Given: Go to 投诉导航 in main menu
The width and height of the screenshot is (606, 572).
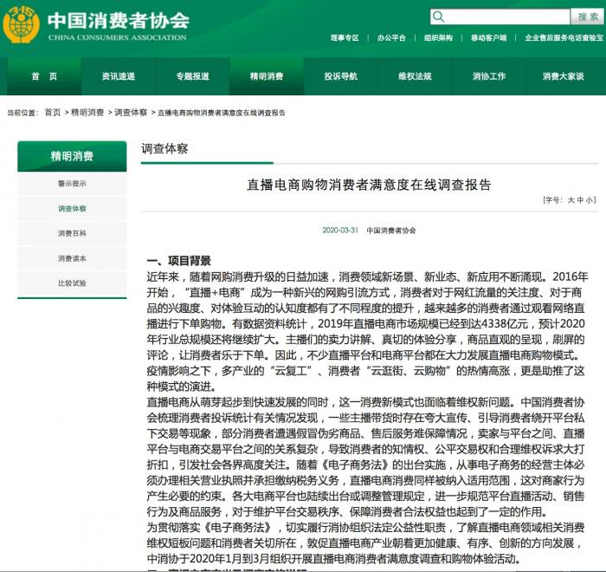Looking at the screenshot, I should coord(340,76).
